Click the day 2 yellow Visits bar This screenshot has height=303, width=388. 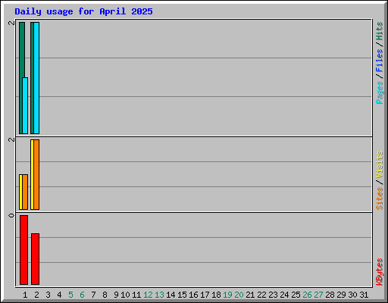click(32, 174)
